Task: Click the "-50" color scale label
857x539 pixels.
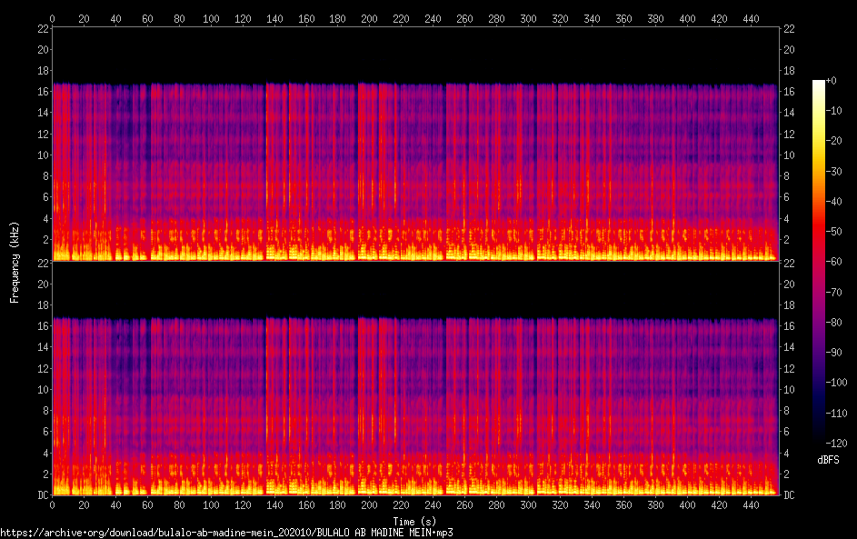Action: (833, 231)
